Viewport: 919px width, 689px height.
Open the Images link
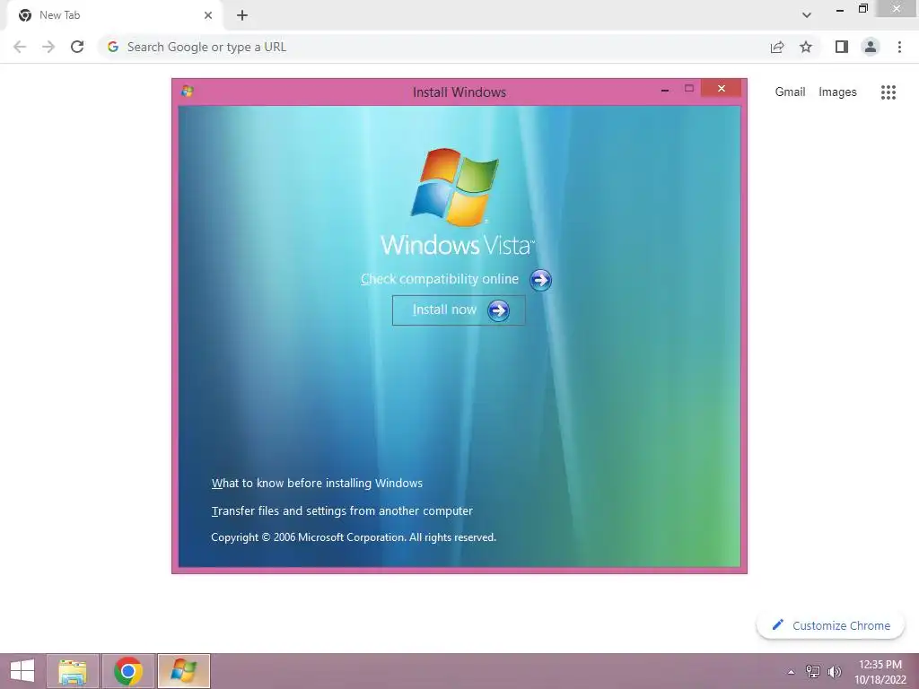(837, 92)
